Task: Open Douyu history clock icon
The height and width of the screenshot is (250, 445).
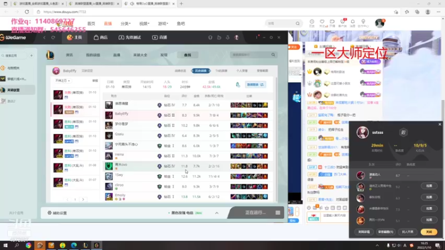Action: click(x=311, y=23)
